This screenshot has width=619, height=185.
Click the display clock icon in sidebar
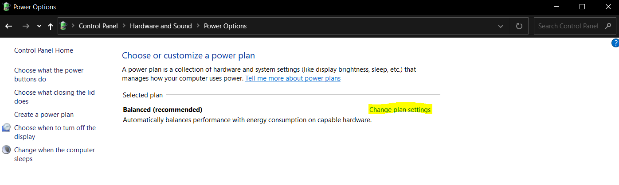point(6,127)
